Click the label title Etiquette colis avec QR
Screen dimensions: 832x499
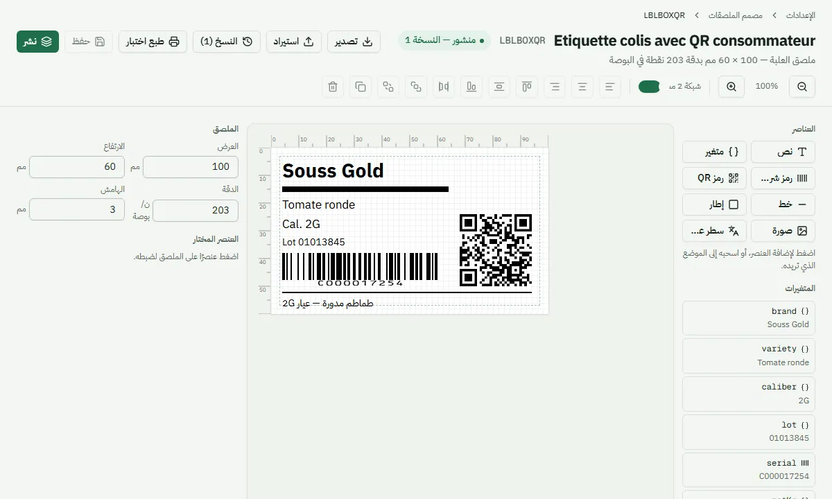(x=684, y=40)
